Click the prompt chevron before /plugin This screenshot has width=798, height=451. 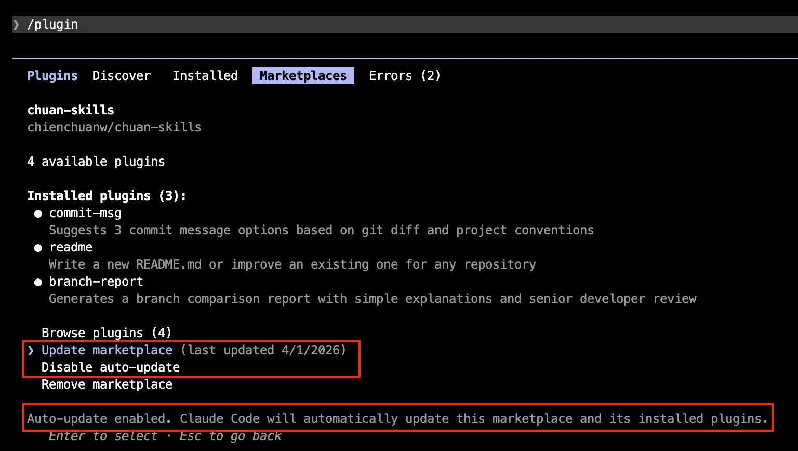[17, 24]
